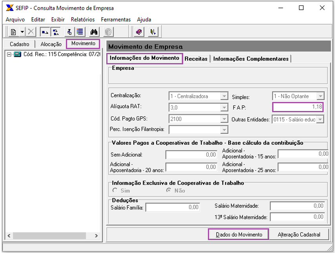Click the Adicional Aposentadoria 15 anos field
Screen dimensions: 335x253
click(303, 154)
